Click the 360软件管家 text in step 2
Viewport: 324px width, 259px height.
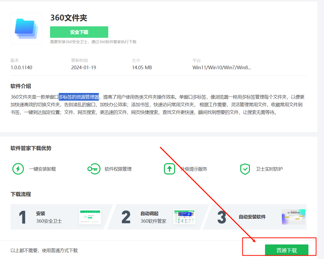(x=153, y=221)
